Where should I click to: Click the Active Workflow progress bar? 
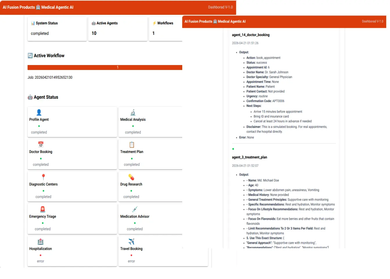tap(105, 67)
